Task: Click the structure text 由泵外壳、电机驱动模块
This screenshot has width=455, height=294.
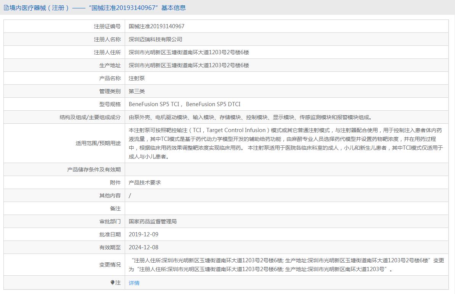Action: point(251,117)
